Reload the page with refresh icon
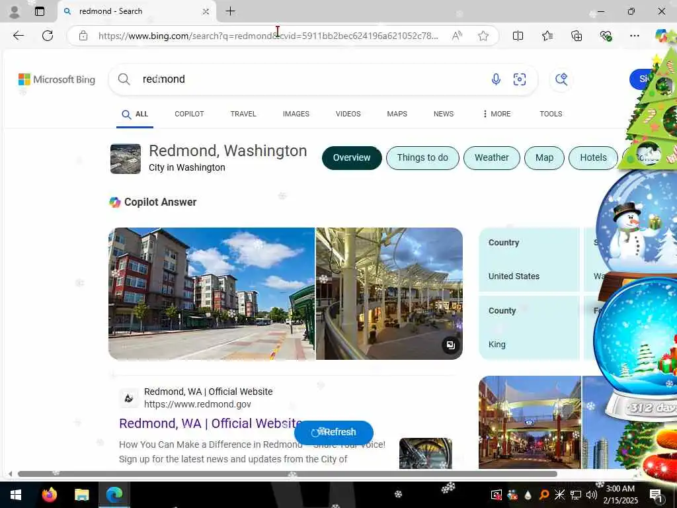Viewport: 677px width, 508px height. [48, 36]
